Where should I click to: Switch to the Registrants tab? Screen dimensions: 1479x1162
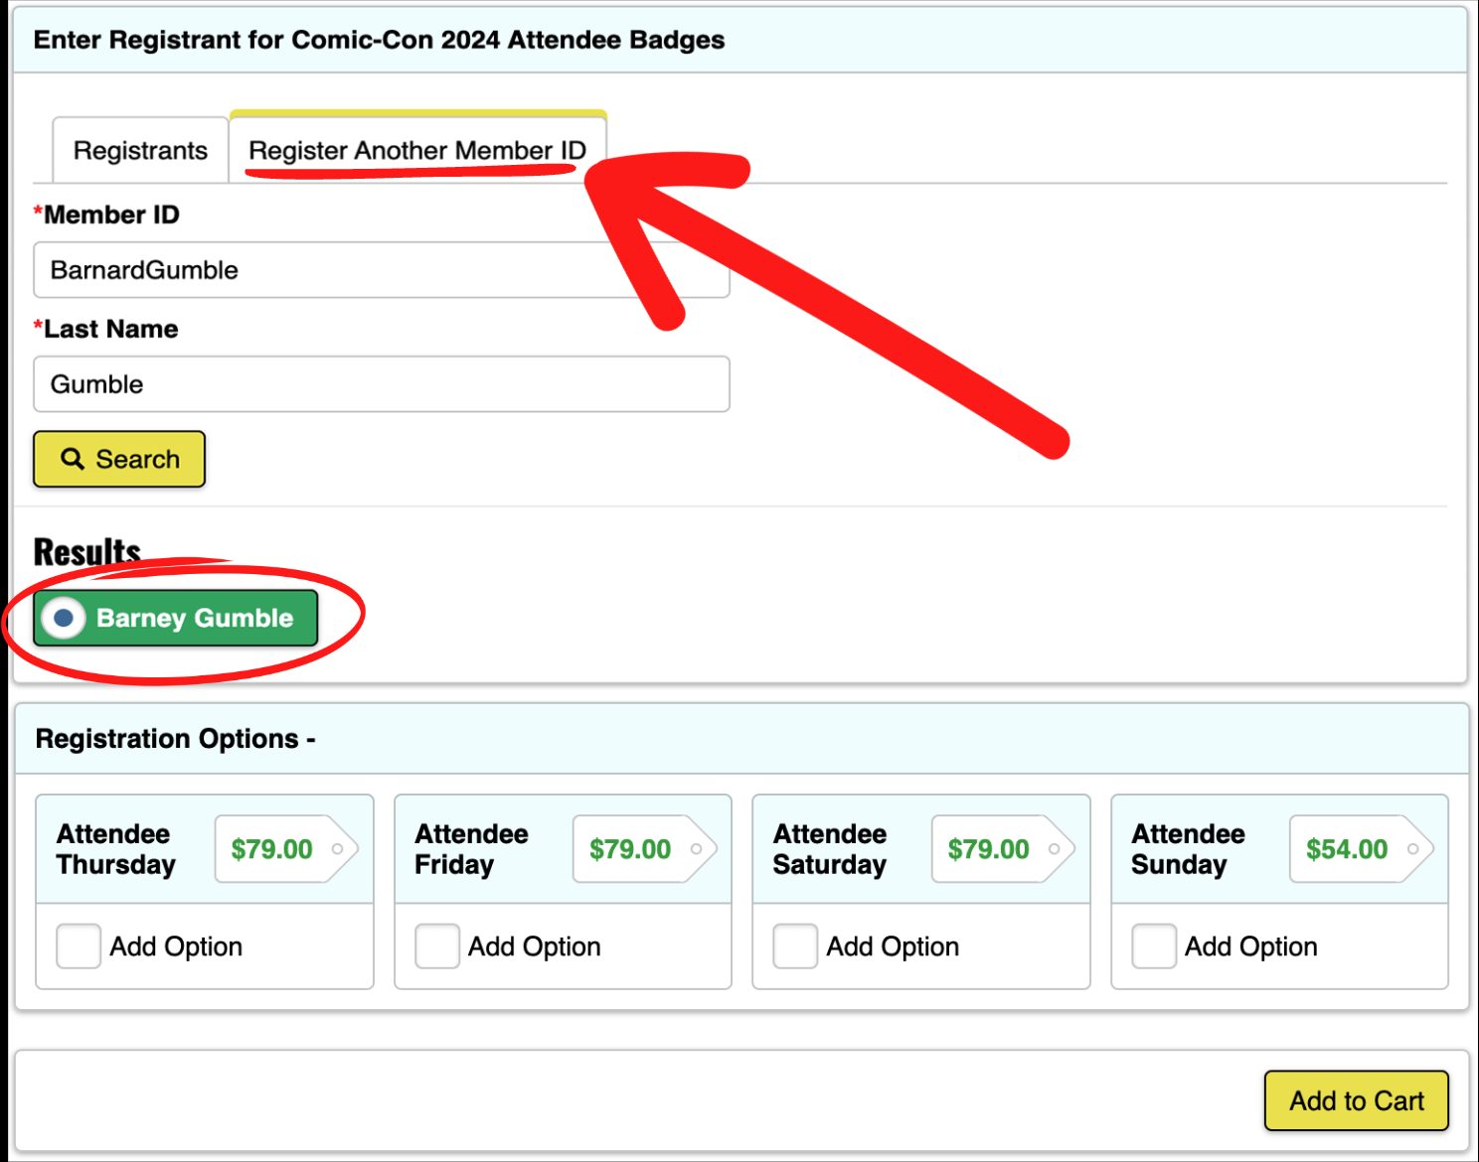[x=140, y=151]
